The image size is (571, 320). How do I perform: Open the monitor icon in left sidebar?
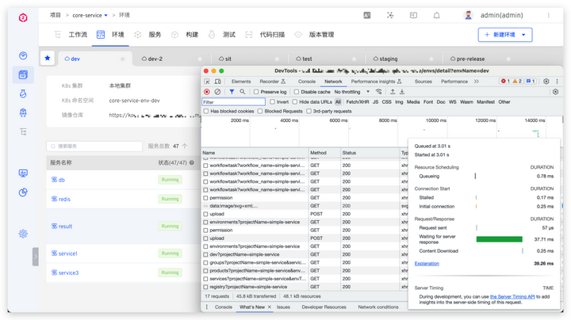(23, 173)
